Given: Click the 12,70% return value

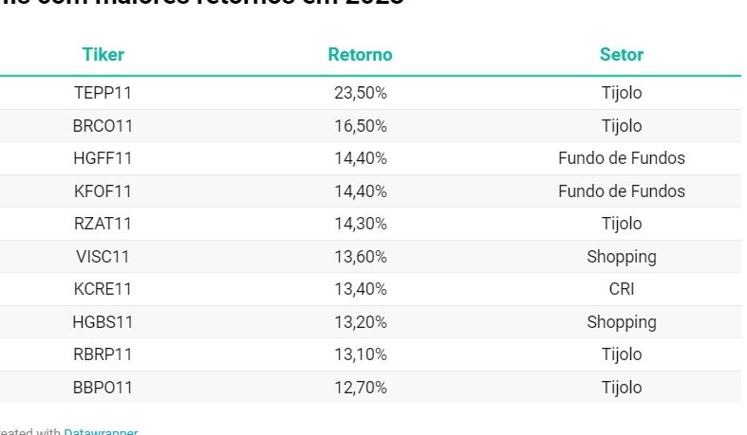Looking at the screenshot, I should pyautogui.click(x=360, y=388).
